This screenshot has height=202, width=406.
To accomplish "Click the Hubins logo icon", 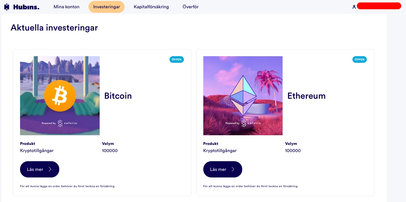I will point(7,7).
